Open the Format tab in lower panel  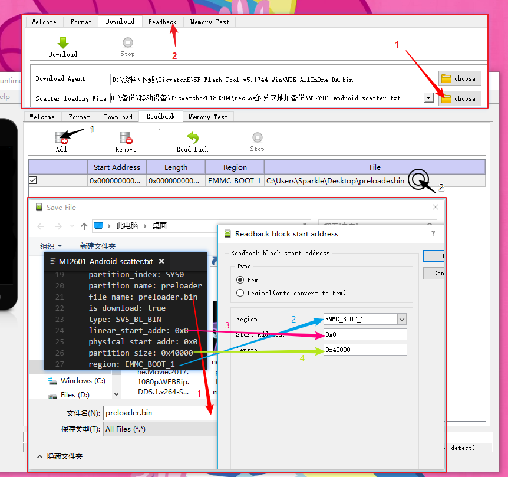[x=79, y=117]
